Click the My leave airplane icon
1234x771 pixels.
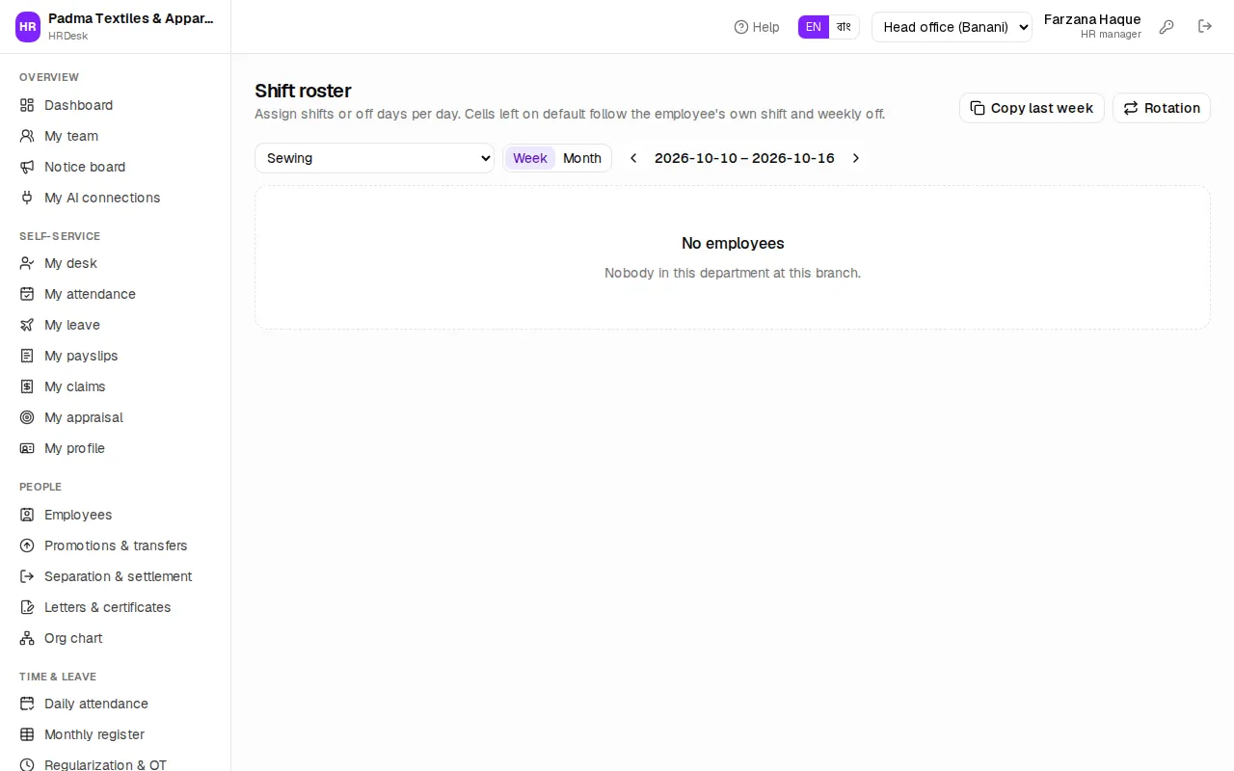pyautogui.click(x=27, y=325)
